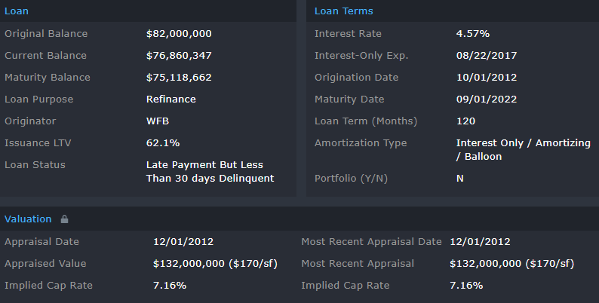Open the Loan section header
The width and height of the screenshot is (599, 303).
(x=17, y=11)
